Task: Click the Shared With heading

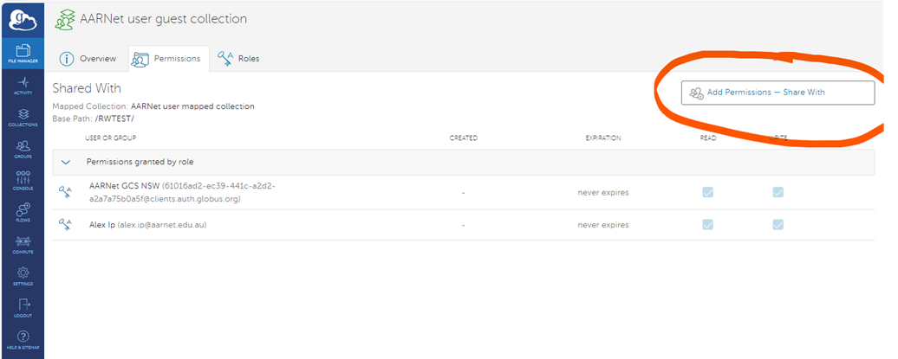Action: (x=87, y=88)
